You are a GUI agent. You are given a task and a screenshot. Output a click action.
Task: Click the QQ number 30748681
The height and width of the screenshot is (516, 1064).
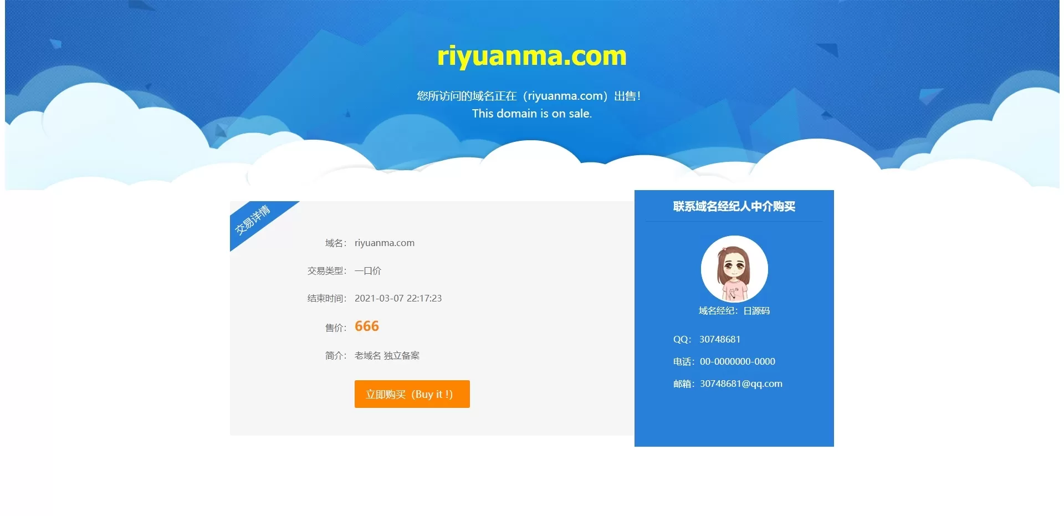pyautogui.click(x=720, y=339)
